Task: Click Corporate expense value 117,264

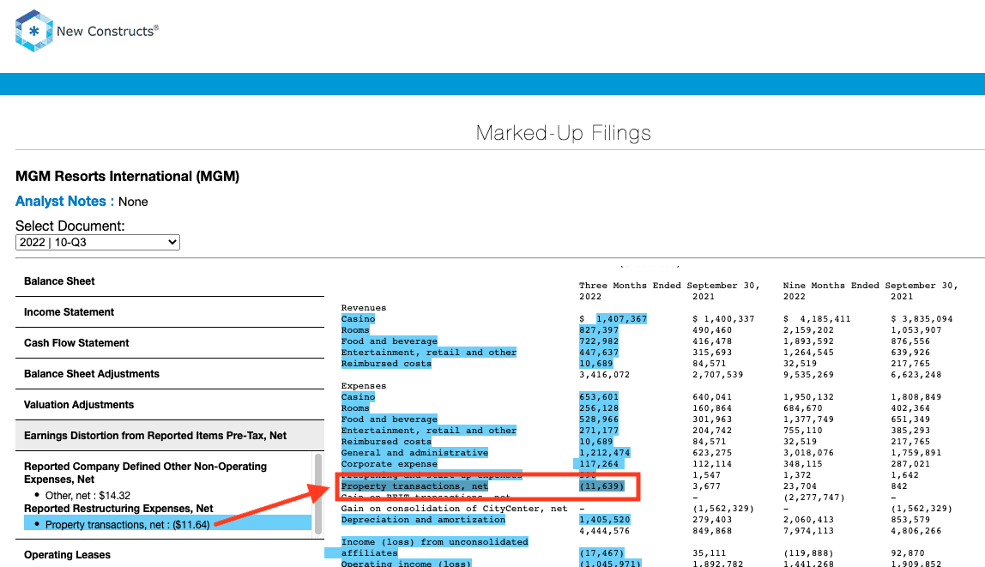Action: pyautogui.click(x=599, y=464)
